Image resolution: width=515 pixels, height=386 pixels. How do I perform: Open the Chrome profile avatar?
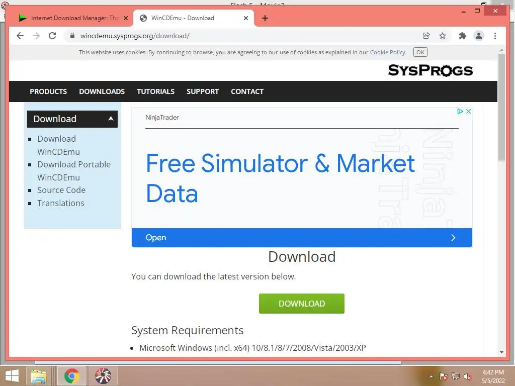click(x=479, y=36)
